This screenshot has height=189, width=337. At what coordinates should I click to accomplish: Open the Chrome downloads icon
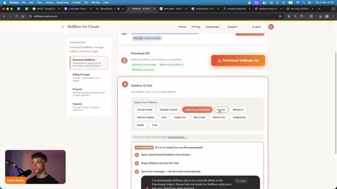320,16
